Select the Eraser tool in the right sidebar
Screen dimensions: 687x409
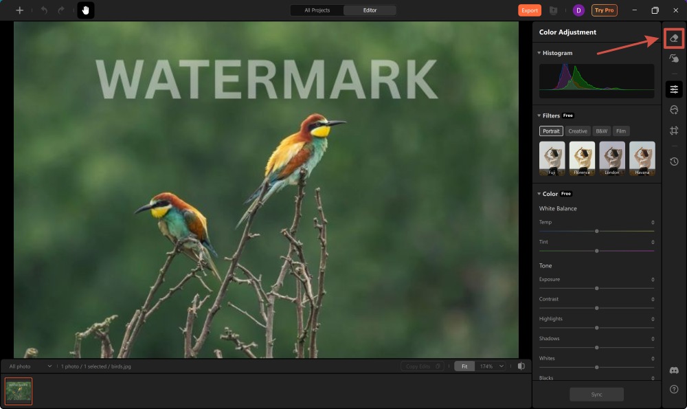coord(673,38)
